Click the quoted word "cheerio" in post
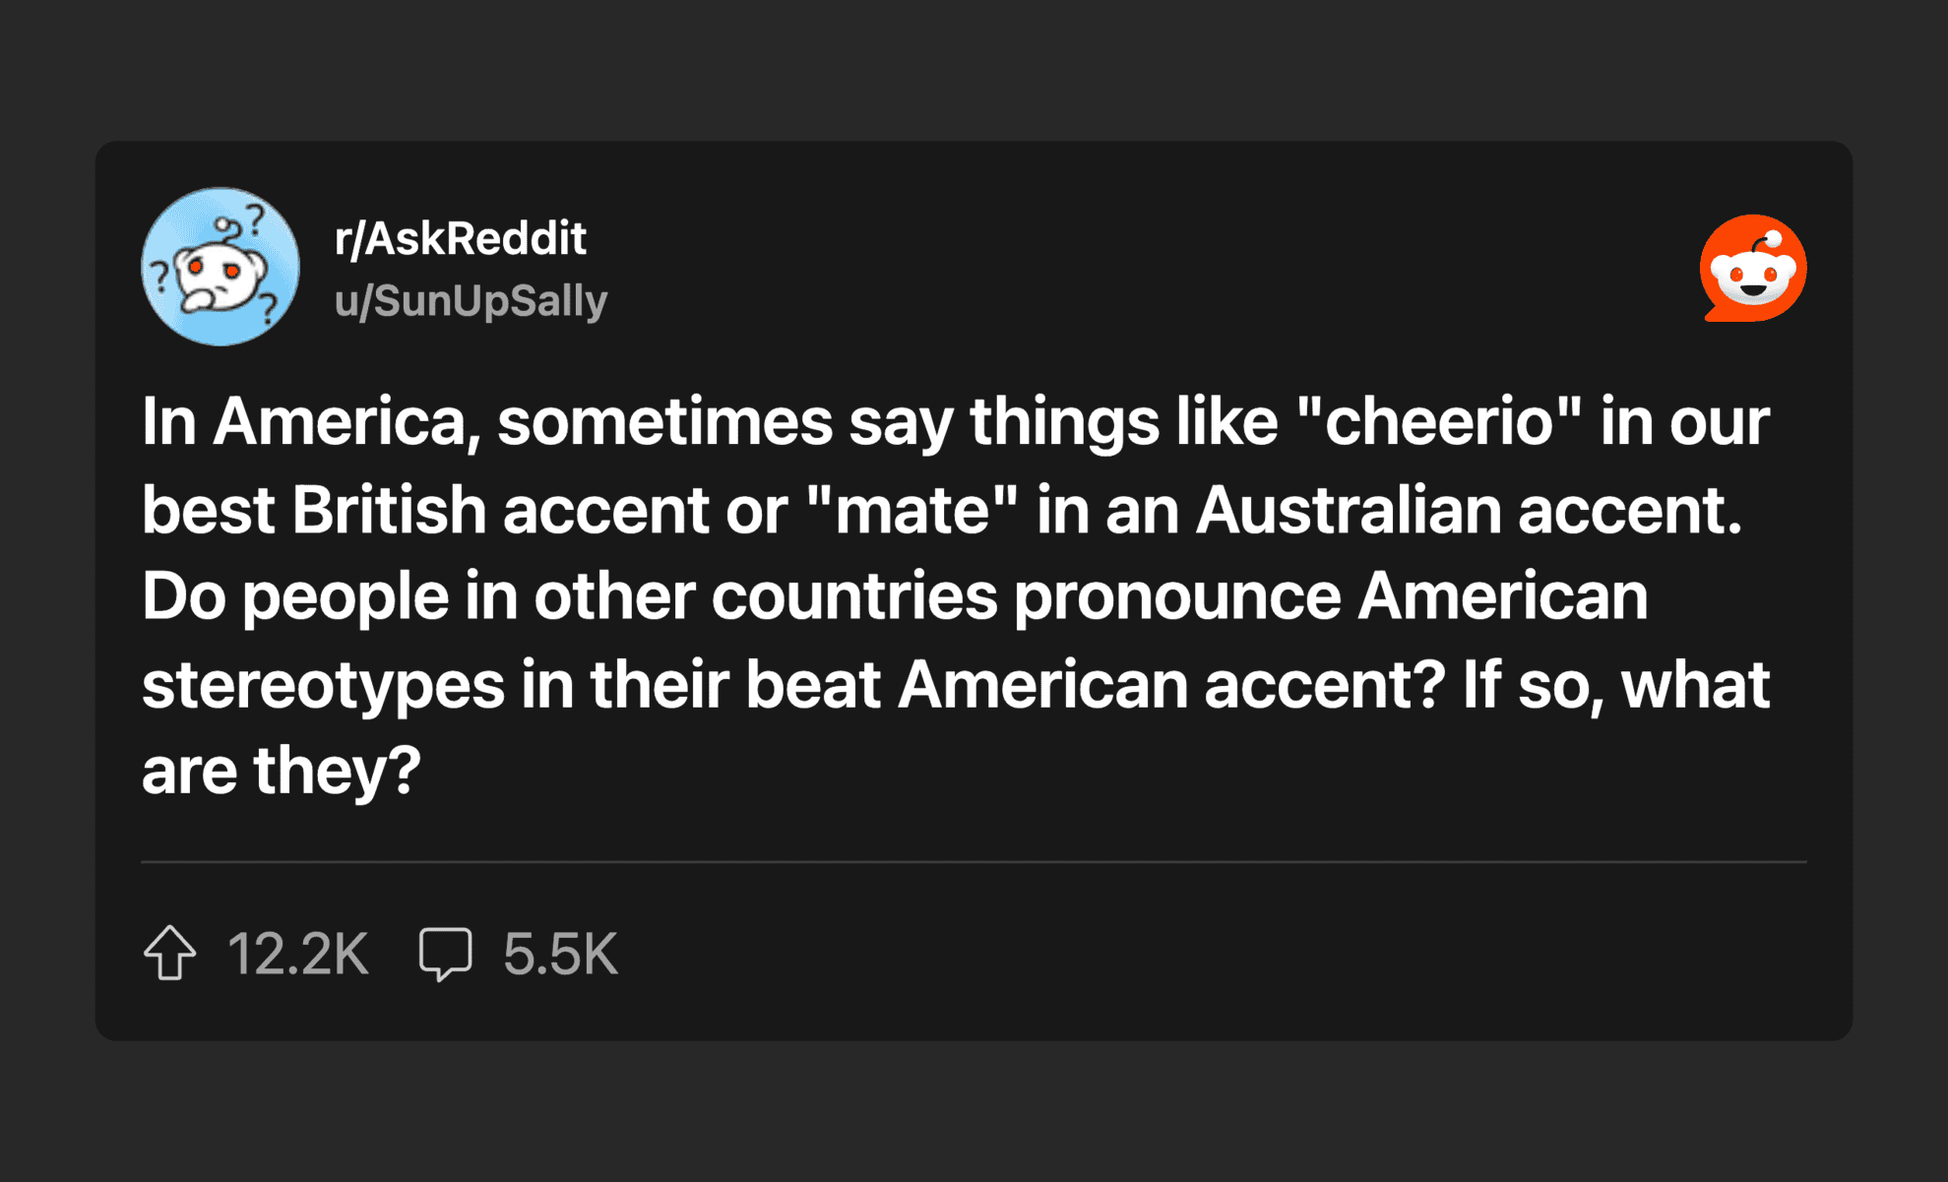 pos(1438,422)
